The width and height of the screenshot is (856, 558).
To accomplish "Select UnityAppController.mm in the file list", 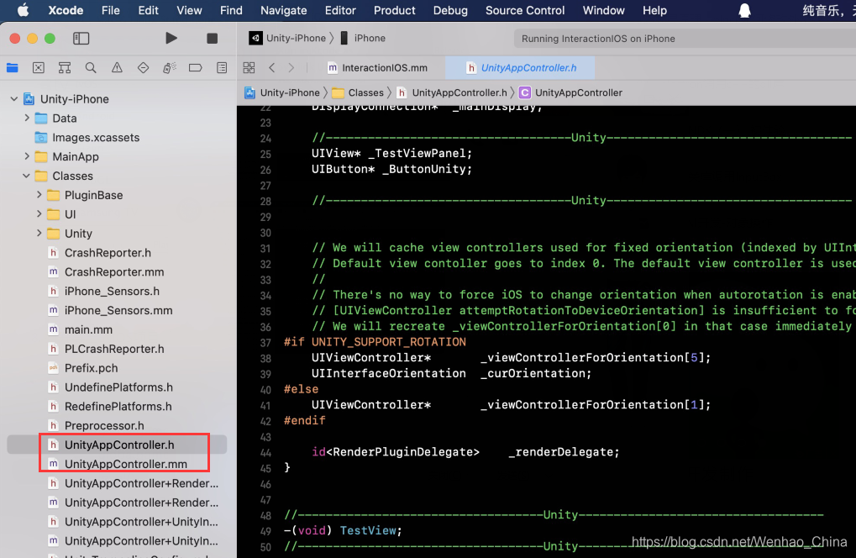I will tap(127, 464).
